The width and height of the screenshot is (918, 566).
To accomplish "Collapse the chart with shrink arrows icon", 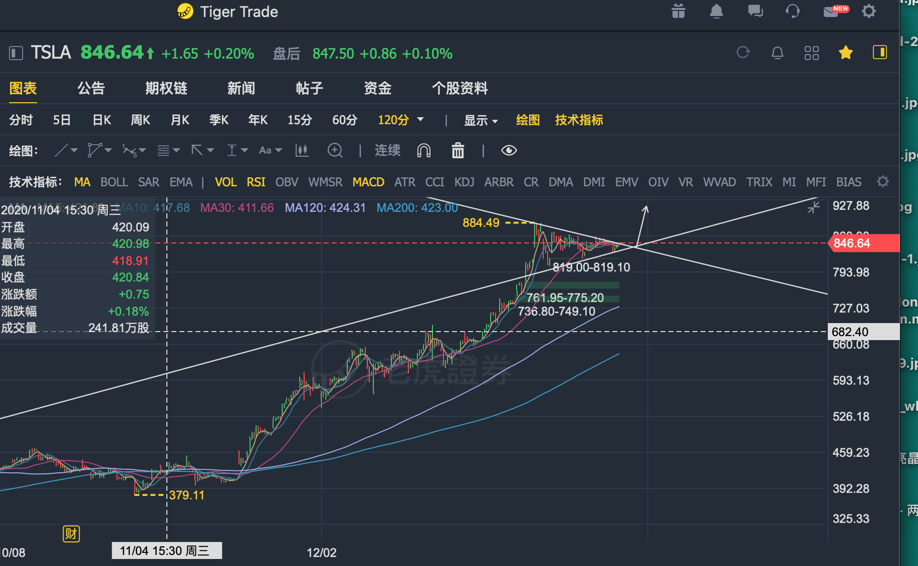I will [x=814, y=207].
